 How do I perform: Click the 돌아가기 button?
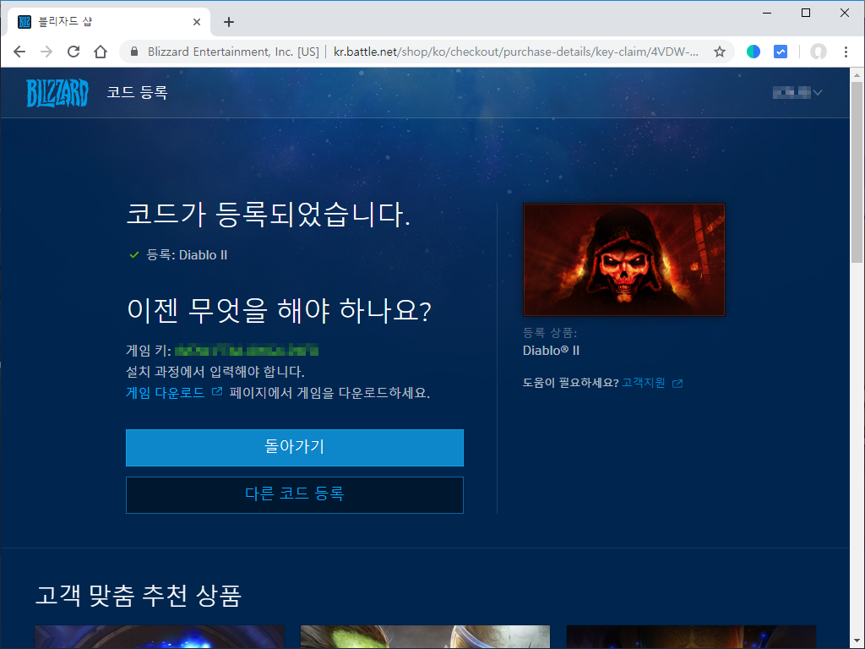pyautogui.click(x=295, y=448)
